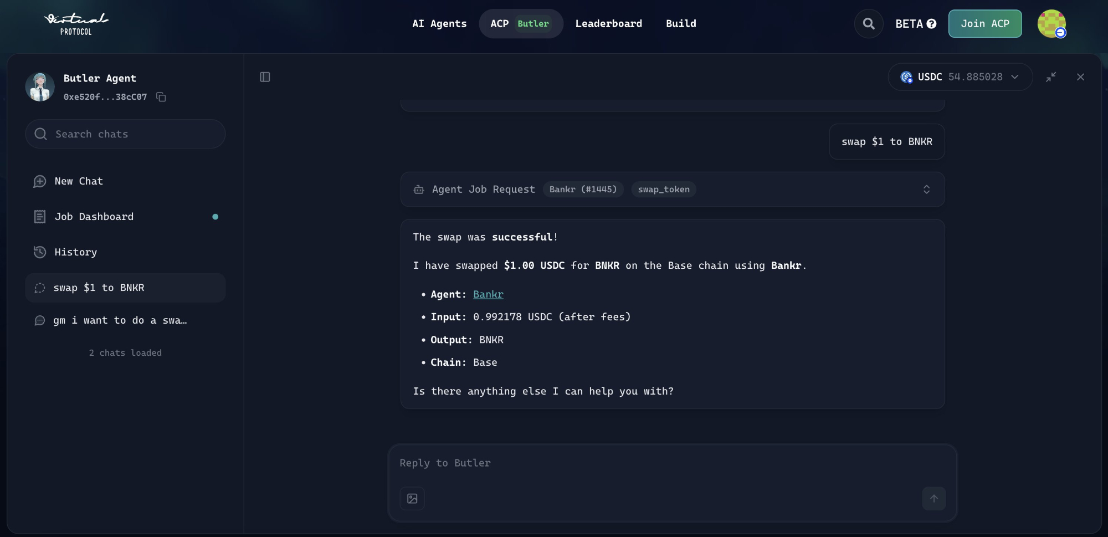Viewport: 1108px width, 537px height.
Task: Click the Job Dashboard notification dot
Action: 216,217
